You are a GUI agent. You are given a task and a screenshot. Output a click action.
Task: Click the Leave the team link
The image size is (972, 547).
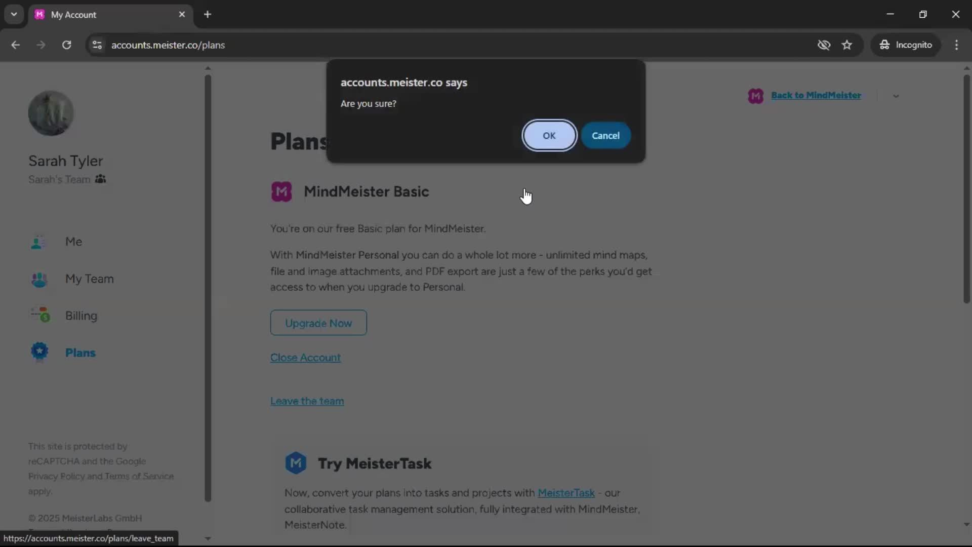tap(307, 401)
